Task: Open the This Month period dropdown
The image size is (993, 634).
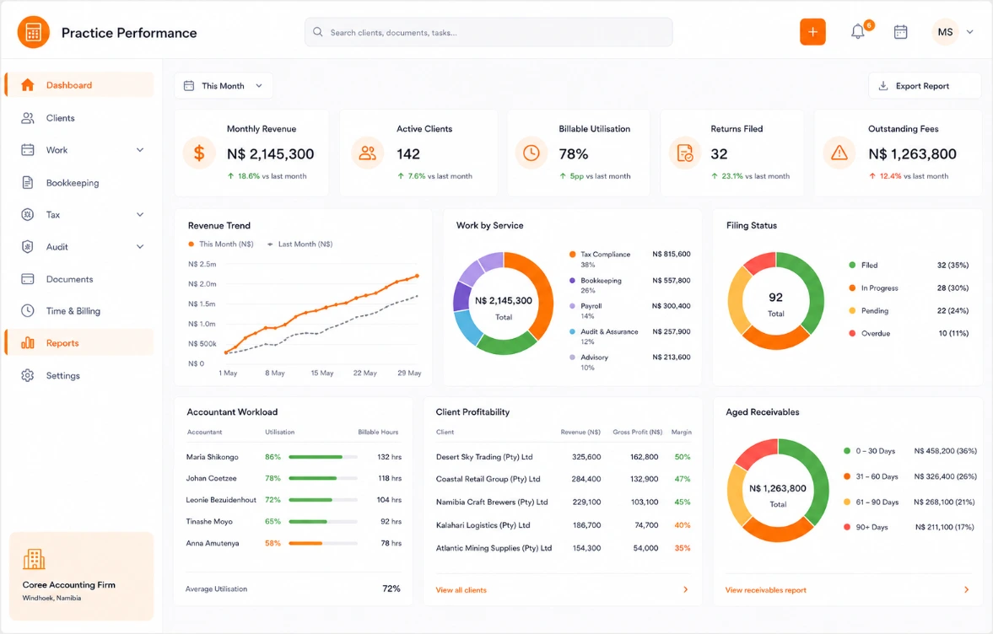Action: tap(224, 85)
